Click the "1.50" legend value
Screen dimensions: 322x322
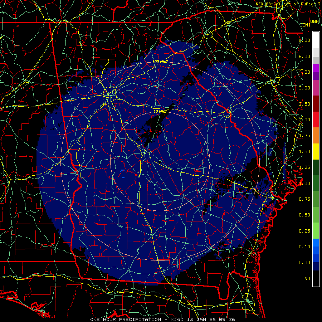tap(304, 152)
